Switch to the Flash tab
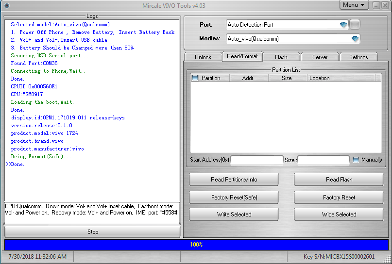Image resolution: width=392 pixels, height=264 pixels. [281, 57]
